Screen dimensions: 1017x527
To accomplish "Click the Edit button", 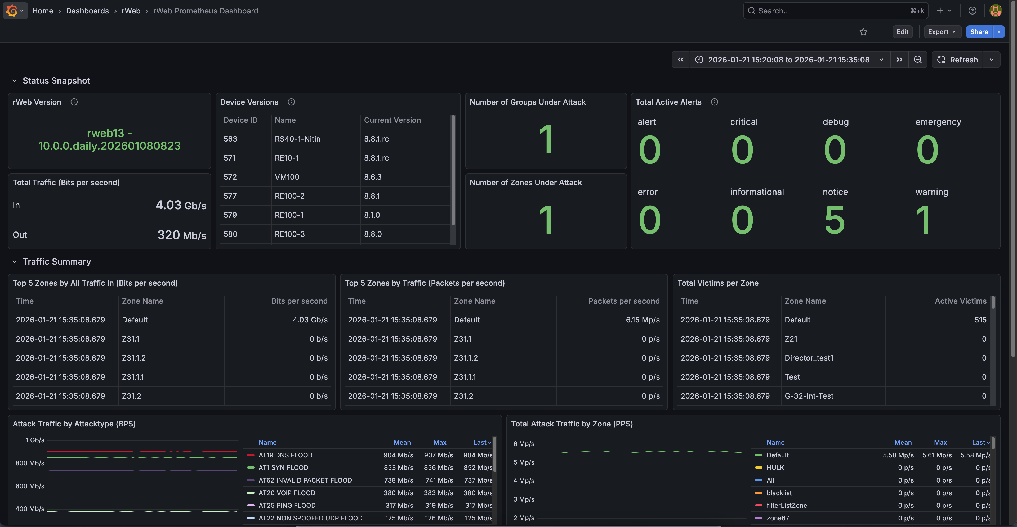I will (903, 32).
